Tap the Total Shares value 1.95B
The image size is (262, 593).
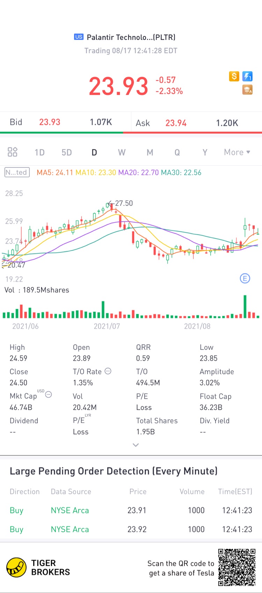[146, 432]
